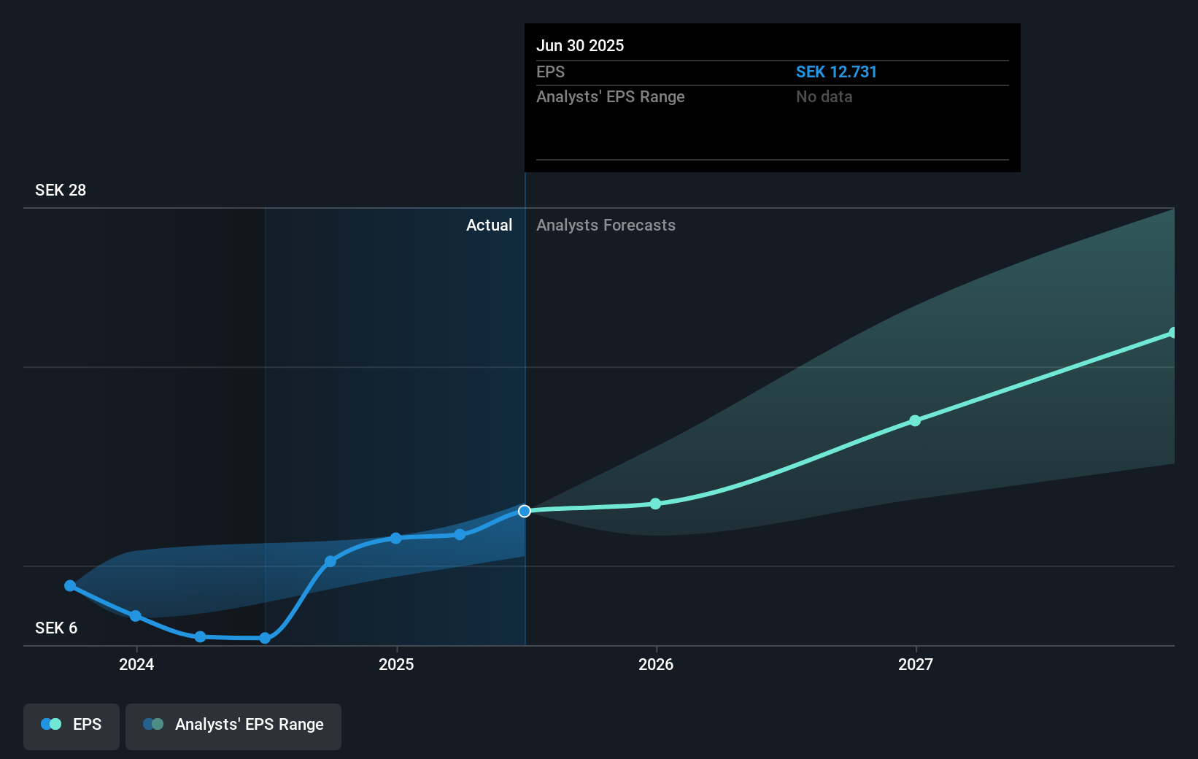Click the SEK 28 axis label
Viewport: 1198px width, 759px height.
click(x=61, y=190)
